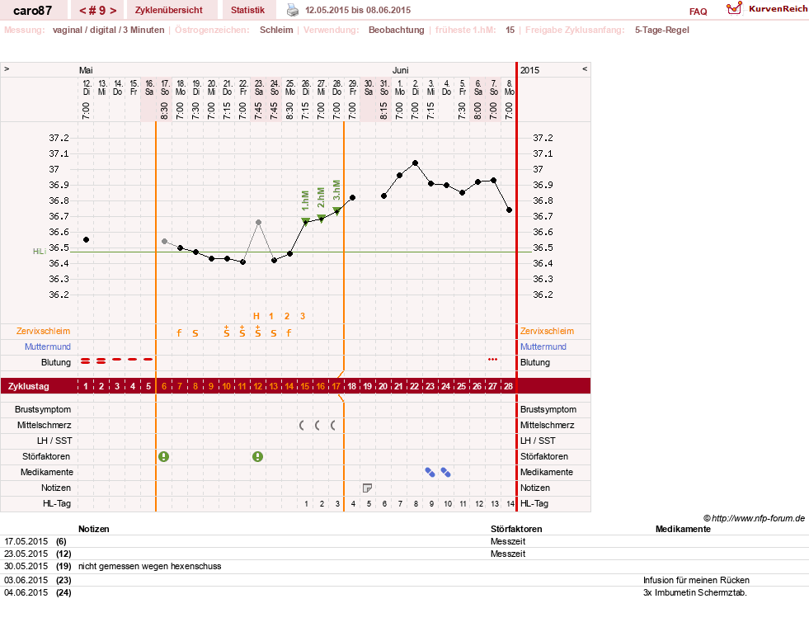This screenshot has width=809, height=627.
Task: Click the left Muttermund row label
Action: [48, 346]
